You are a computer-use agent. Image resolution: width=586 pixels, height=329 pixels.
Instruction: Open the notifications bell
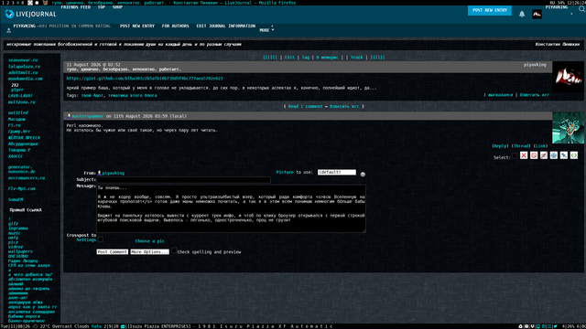pos(522,15)
